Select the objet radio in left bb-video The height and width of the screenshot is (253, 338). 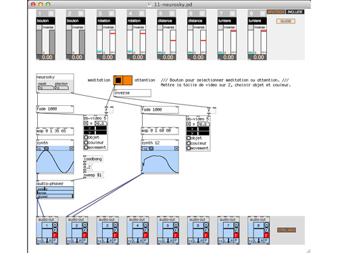(x=86, y=137)
